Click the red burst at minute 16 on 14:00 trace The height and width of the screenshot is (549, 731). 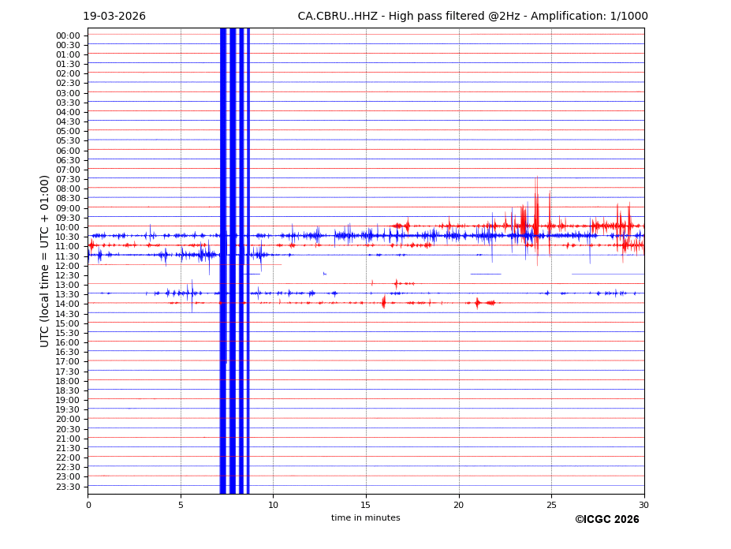(x=384, y=302)
